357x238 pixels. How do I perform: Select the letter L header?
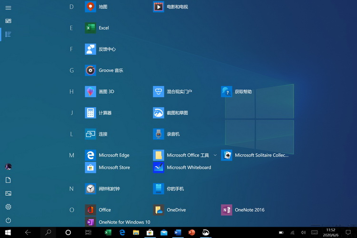(71, 134)
